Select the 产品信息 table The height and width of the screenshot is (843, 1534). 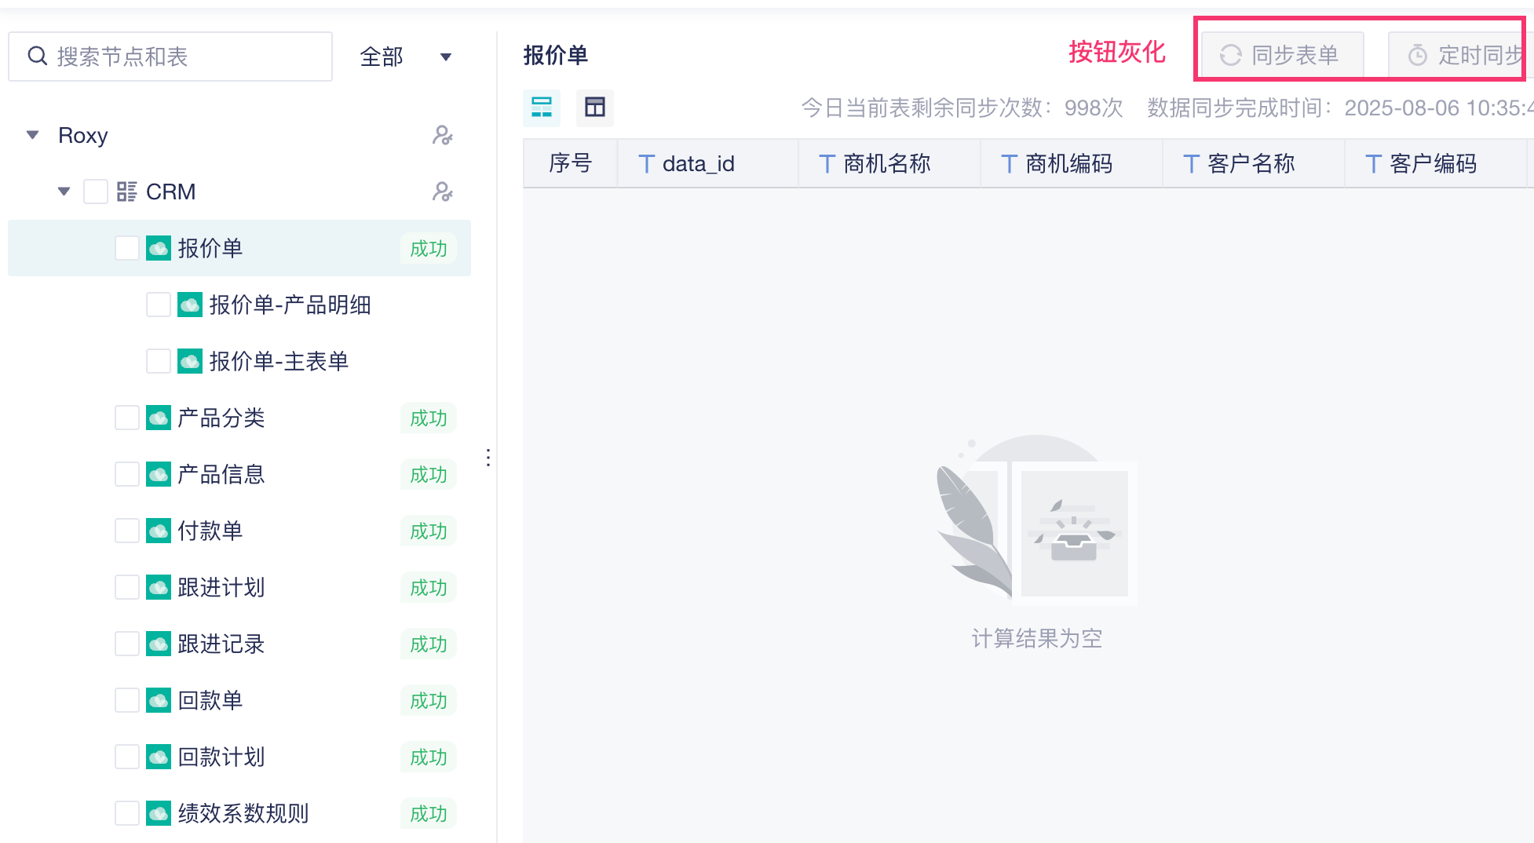221,474
